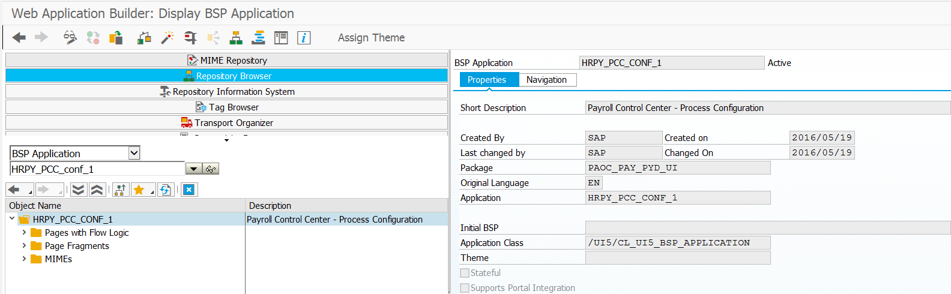Image resolution: width=951 pixels, height=294 pixels.
Task: Click the Application field HRPY_PCC_CONF_1
Action: 678,198
